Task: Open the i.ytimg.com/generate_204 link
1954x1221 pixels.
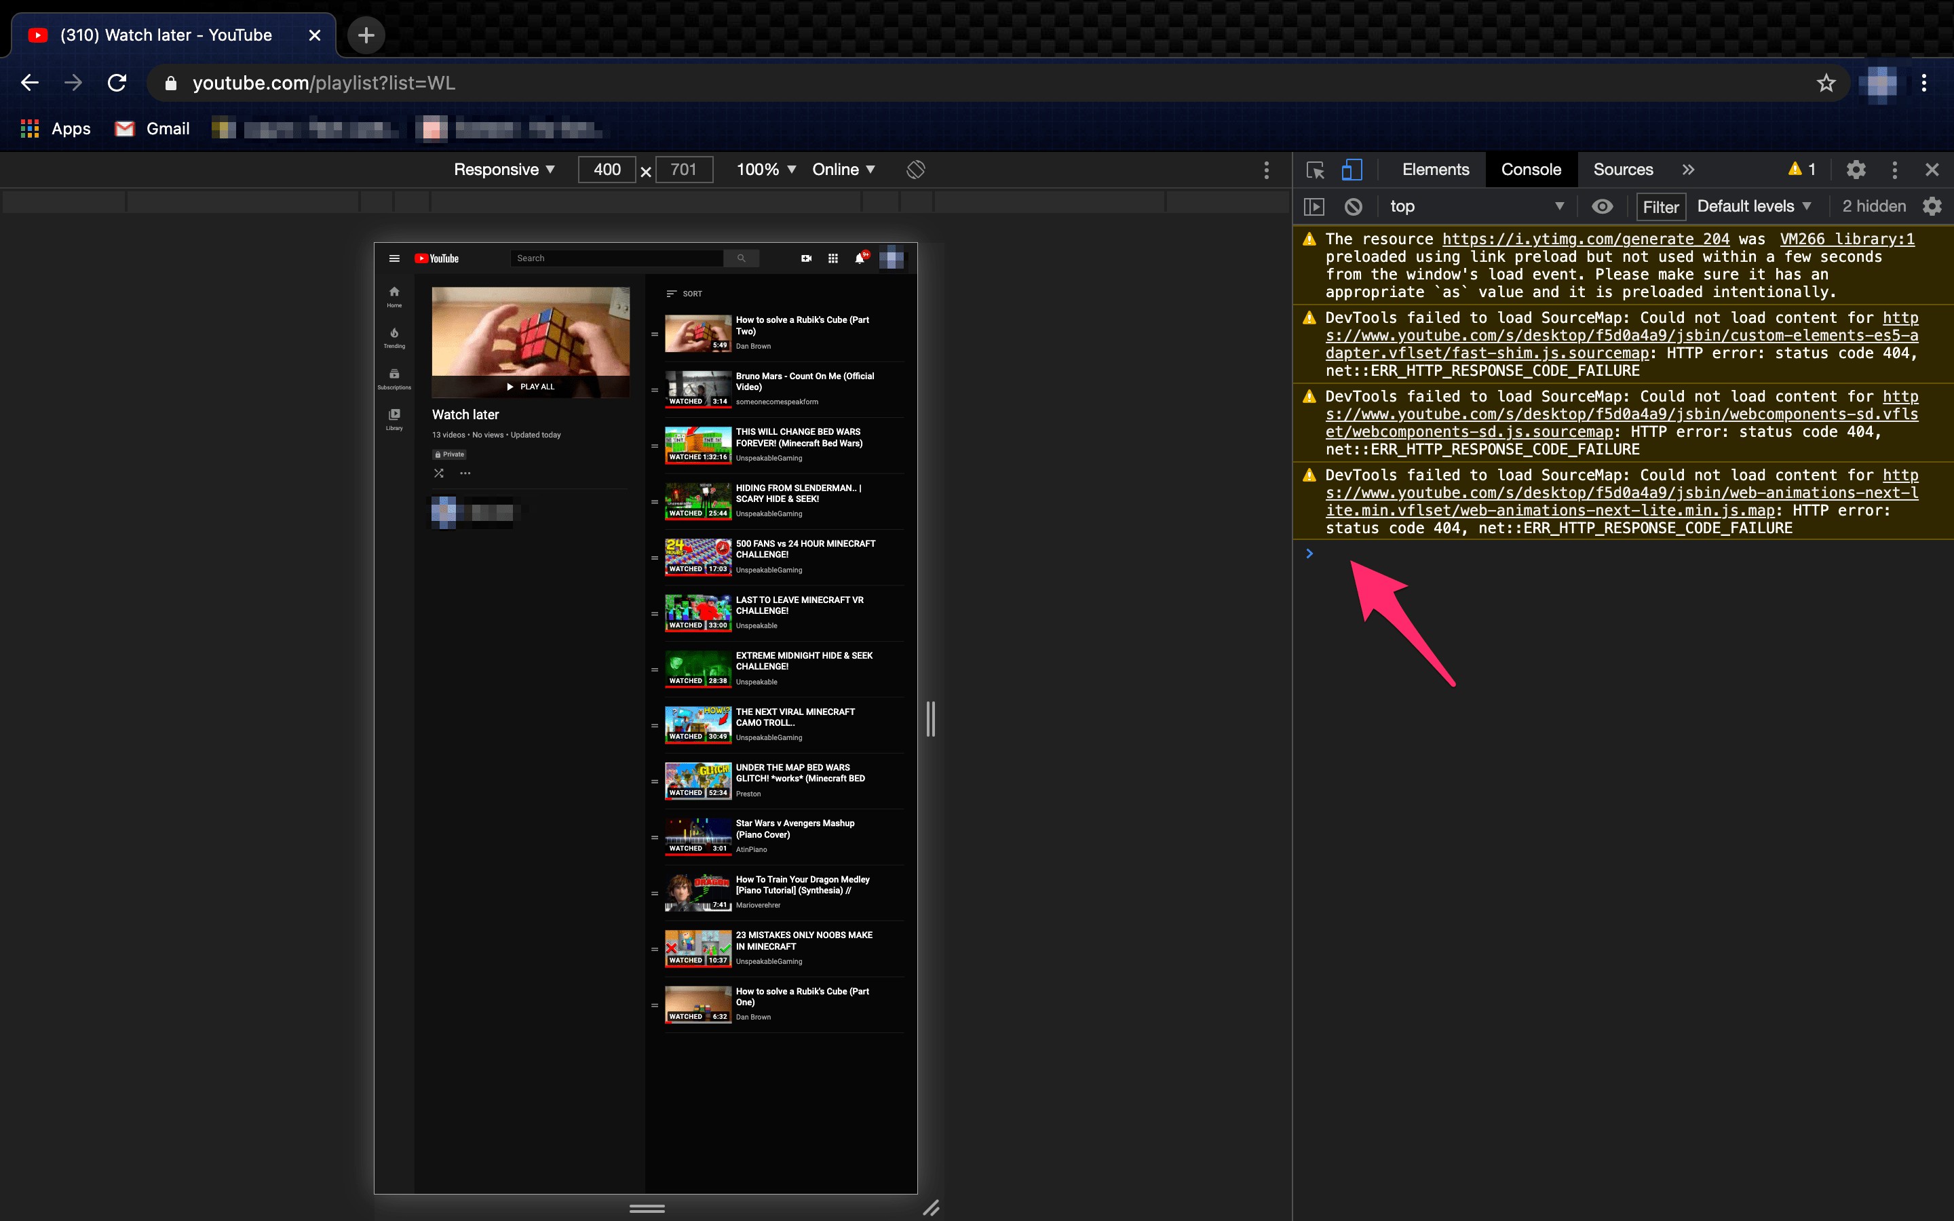Action: (x=1586, y=239)
